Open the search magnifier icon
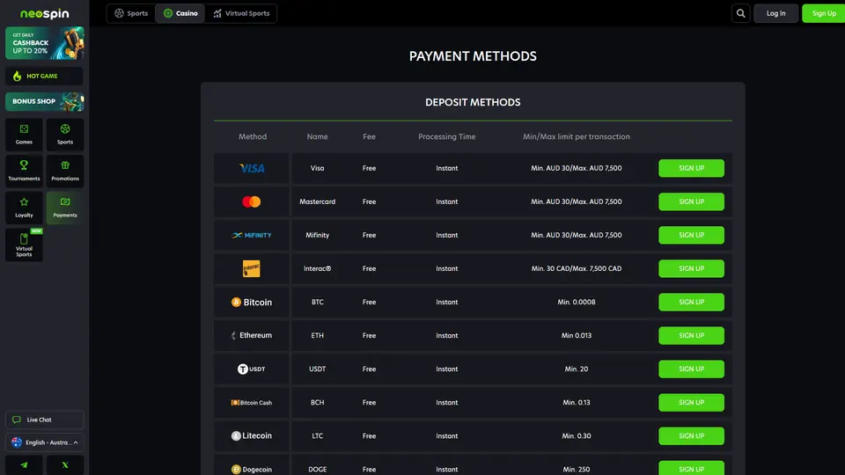Screen dimensions: 845x475 [740, 13]
